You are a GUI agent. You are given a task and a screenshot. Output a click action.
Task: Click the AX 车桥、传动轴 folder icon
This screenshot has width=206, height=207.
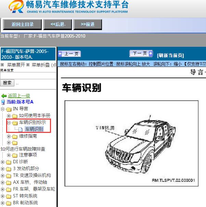[9, 183]
